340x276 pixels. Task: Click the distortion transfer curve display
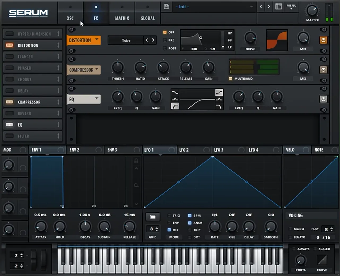[x=277, y=40]
